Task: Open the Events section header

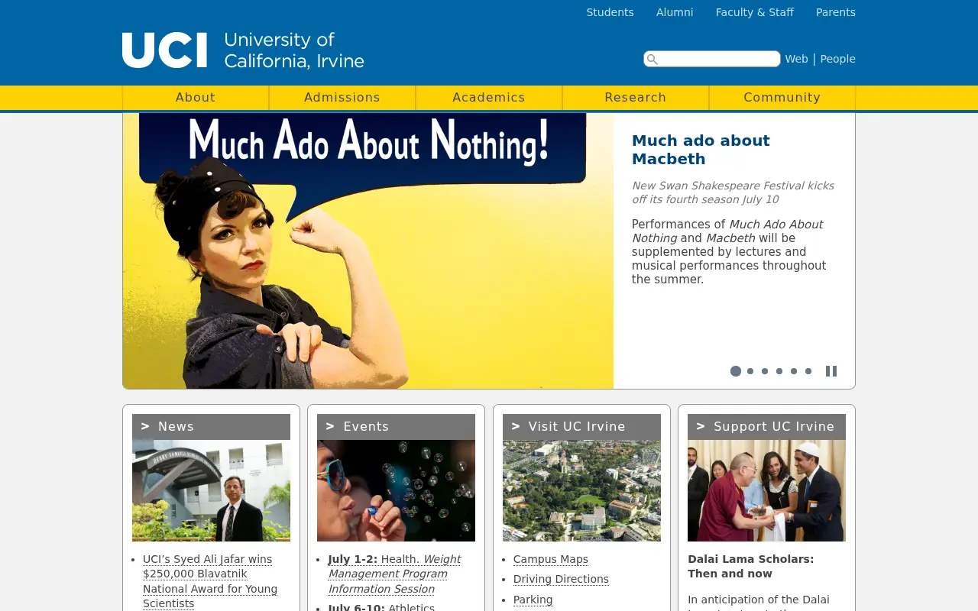Action: 396,427
